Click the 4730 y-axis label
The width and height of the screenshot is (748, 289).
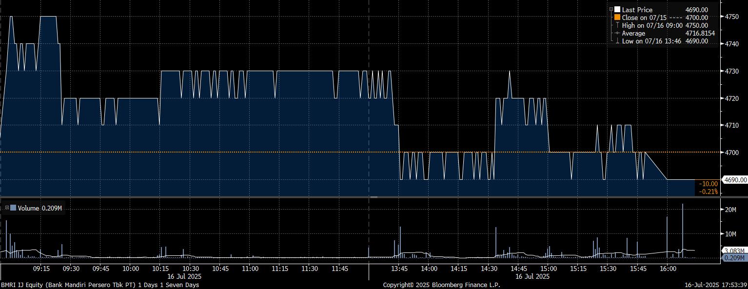[x=733, y=71]
